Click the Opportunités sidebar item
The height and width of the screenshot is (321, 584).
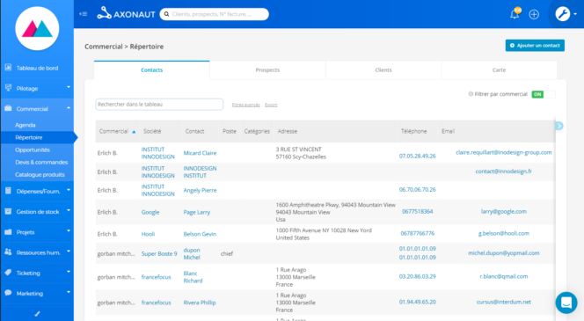pyautogui.click(x=33, y=150)
